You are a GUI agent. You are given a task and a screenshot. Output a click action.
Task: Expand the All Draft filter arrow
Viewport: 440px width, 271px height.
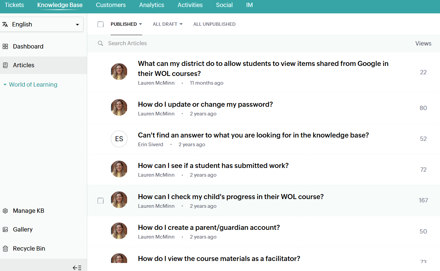pos(181,24)
